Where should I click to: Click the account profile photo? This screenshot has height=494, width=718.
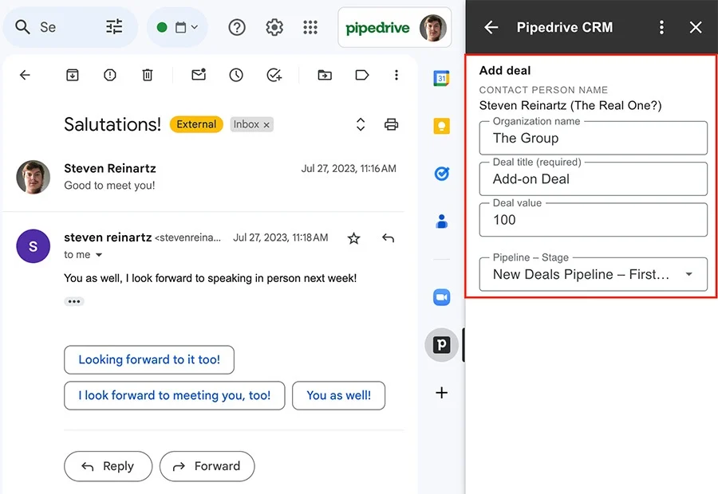point(432,27)
